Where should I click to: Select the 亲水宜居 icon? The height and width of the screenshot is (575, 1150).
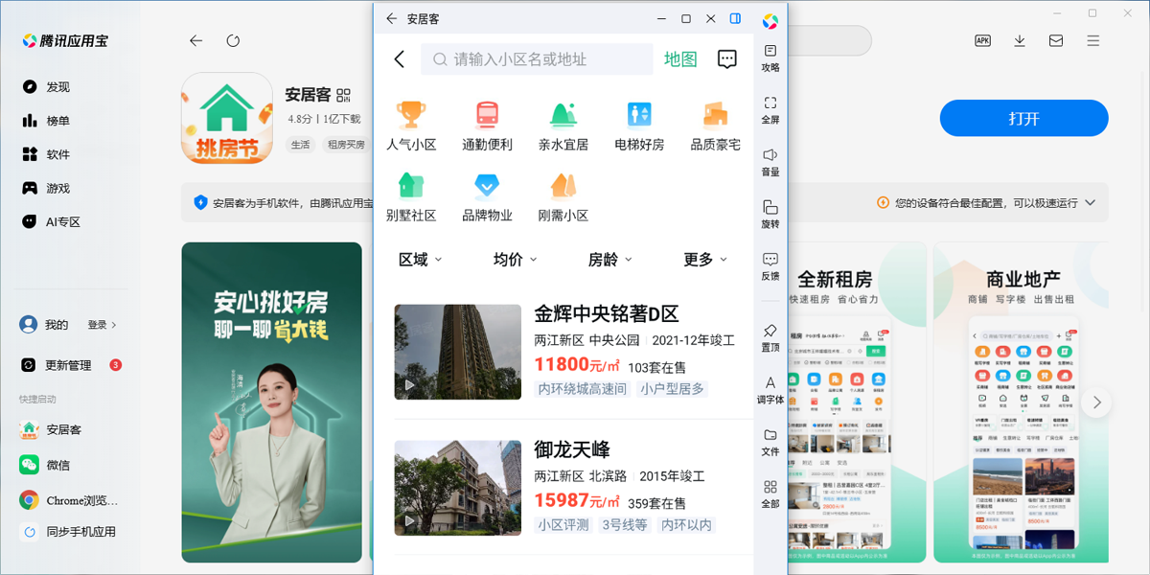tap(563, 115)
